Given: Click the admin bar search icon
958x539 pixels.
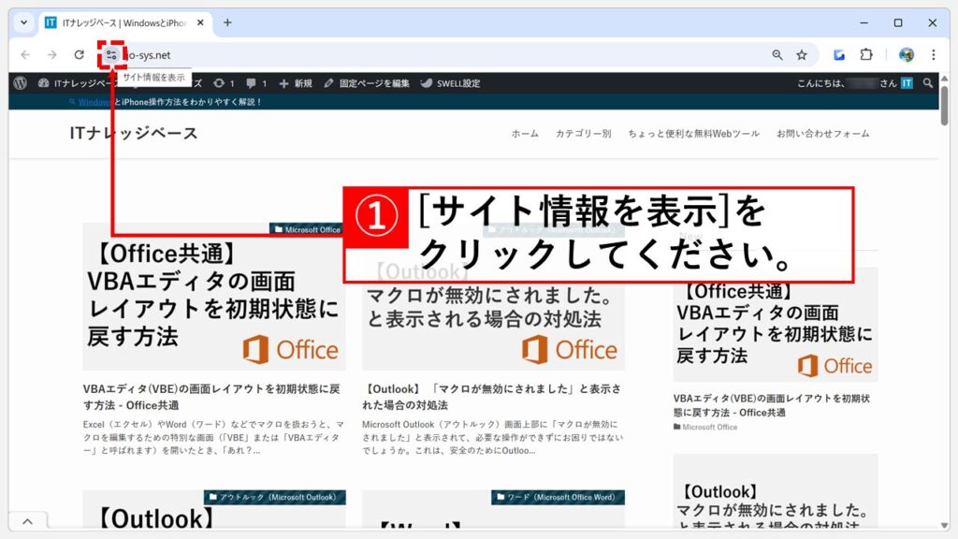Looking at the screenshot, I should point(928,83).
